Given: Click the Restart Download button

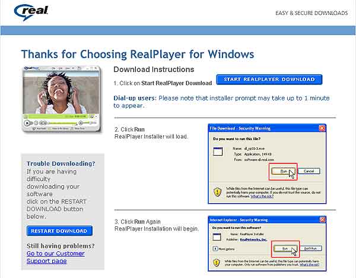Looking at the screenshot, I should (x=59, y=230).
